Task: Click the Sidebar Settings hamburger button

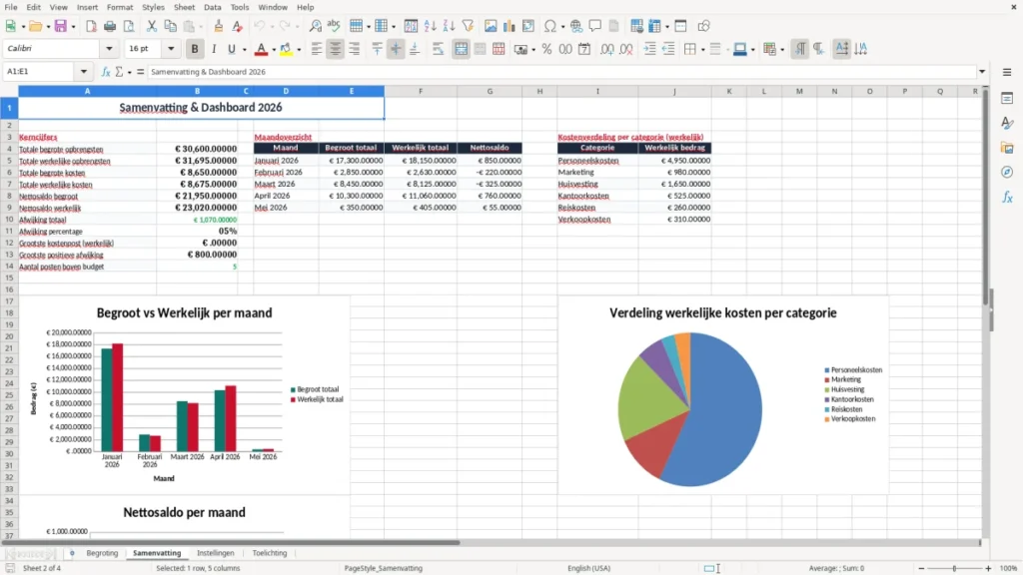Action: point(1007,72)
